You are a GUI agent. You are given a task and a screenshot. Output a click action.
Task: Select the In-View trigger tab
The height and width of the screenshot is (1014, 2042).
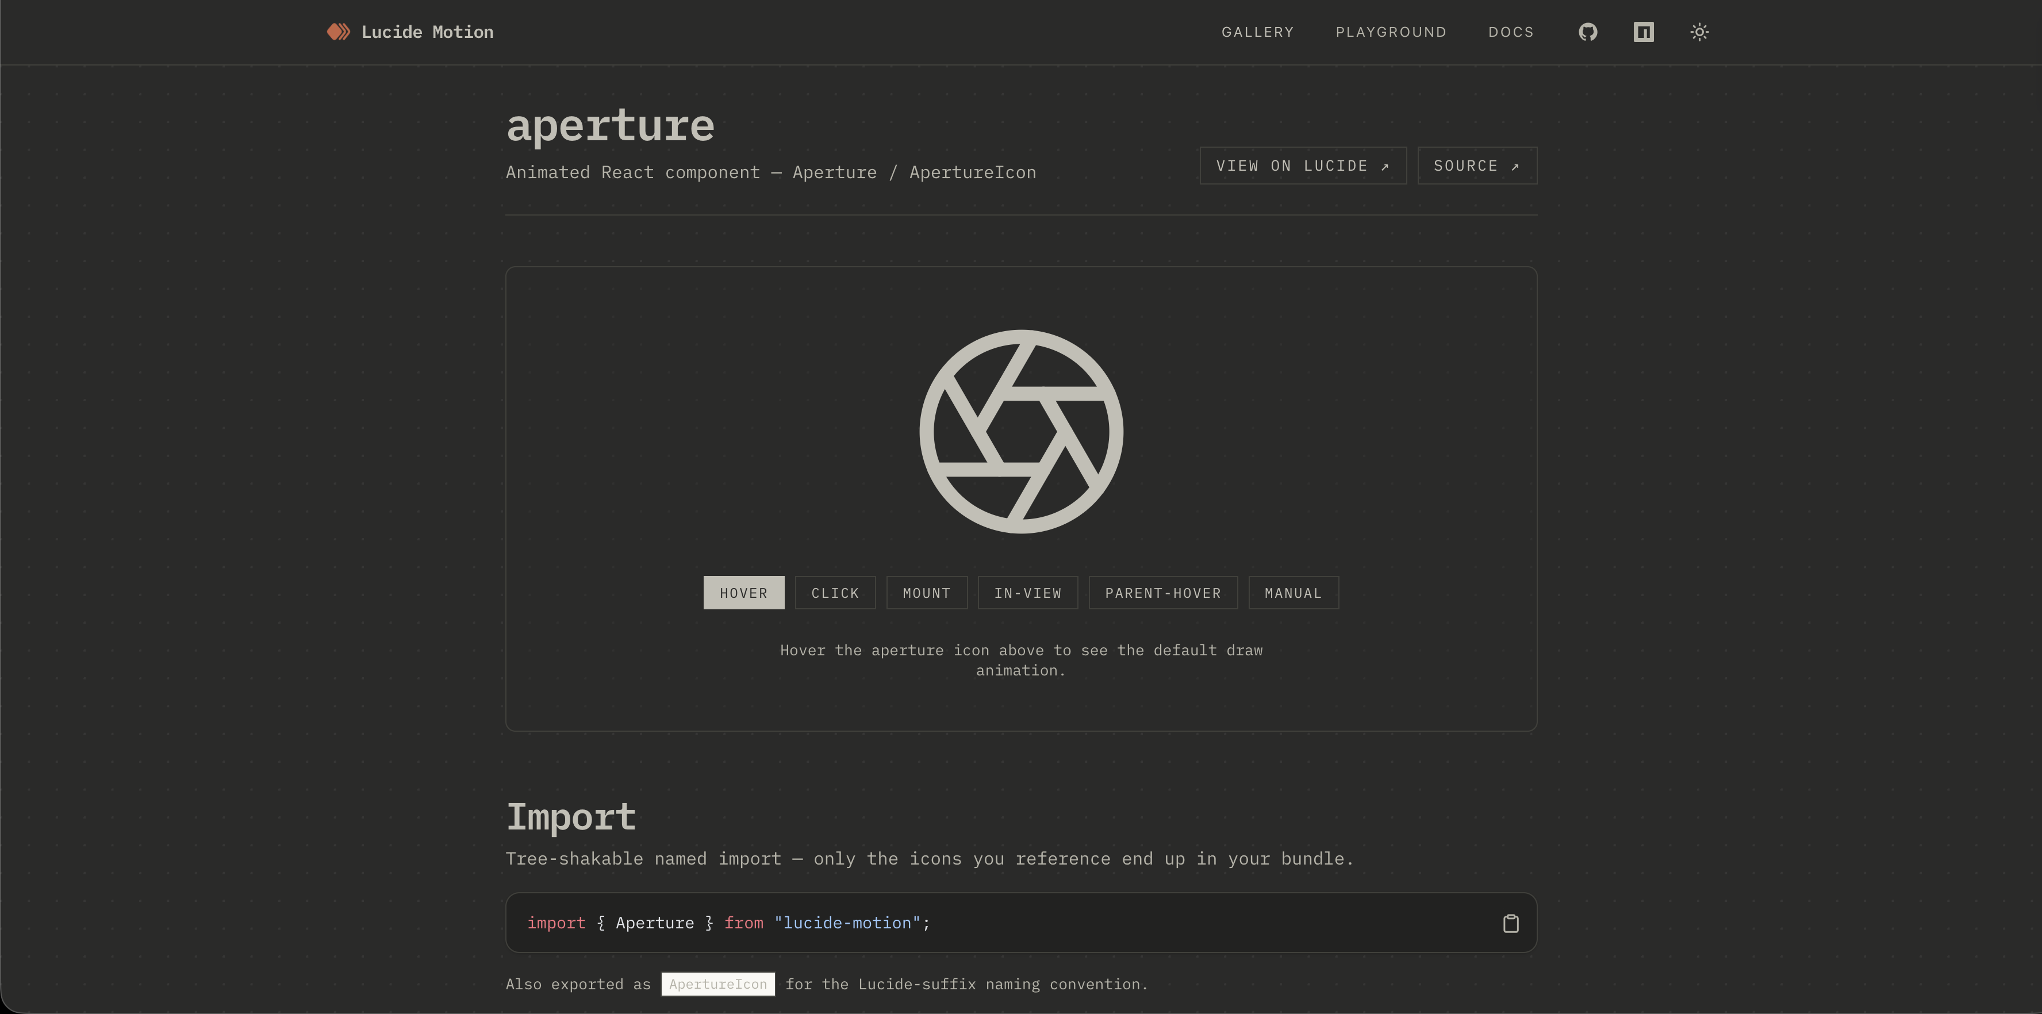tap(1028, 593)
